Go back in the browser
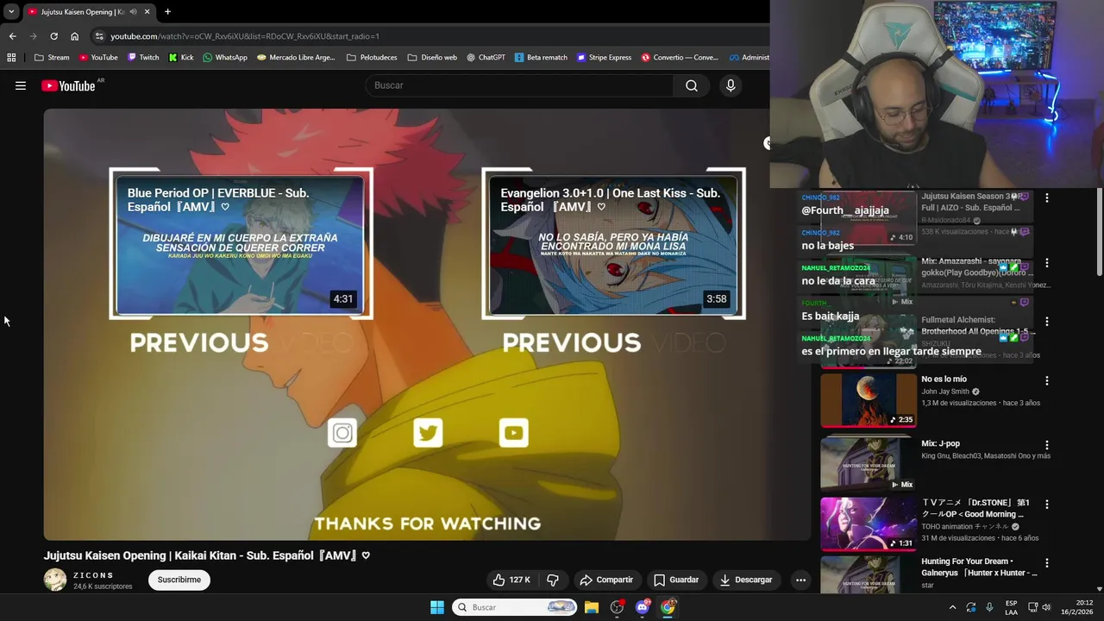Viewport: 1104px width, 621px height. tap(12, 36)
